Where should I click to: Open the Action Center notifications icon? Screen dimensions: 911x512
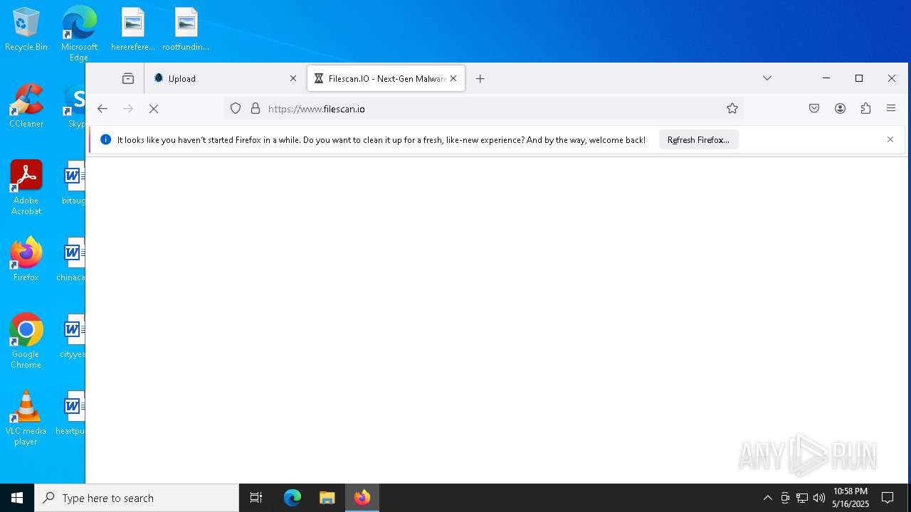tap(888, 498)
